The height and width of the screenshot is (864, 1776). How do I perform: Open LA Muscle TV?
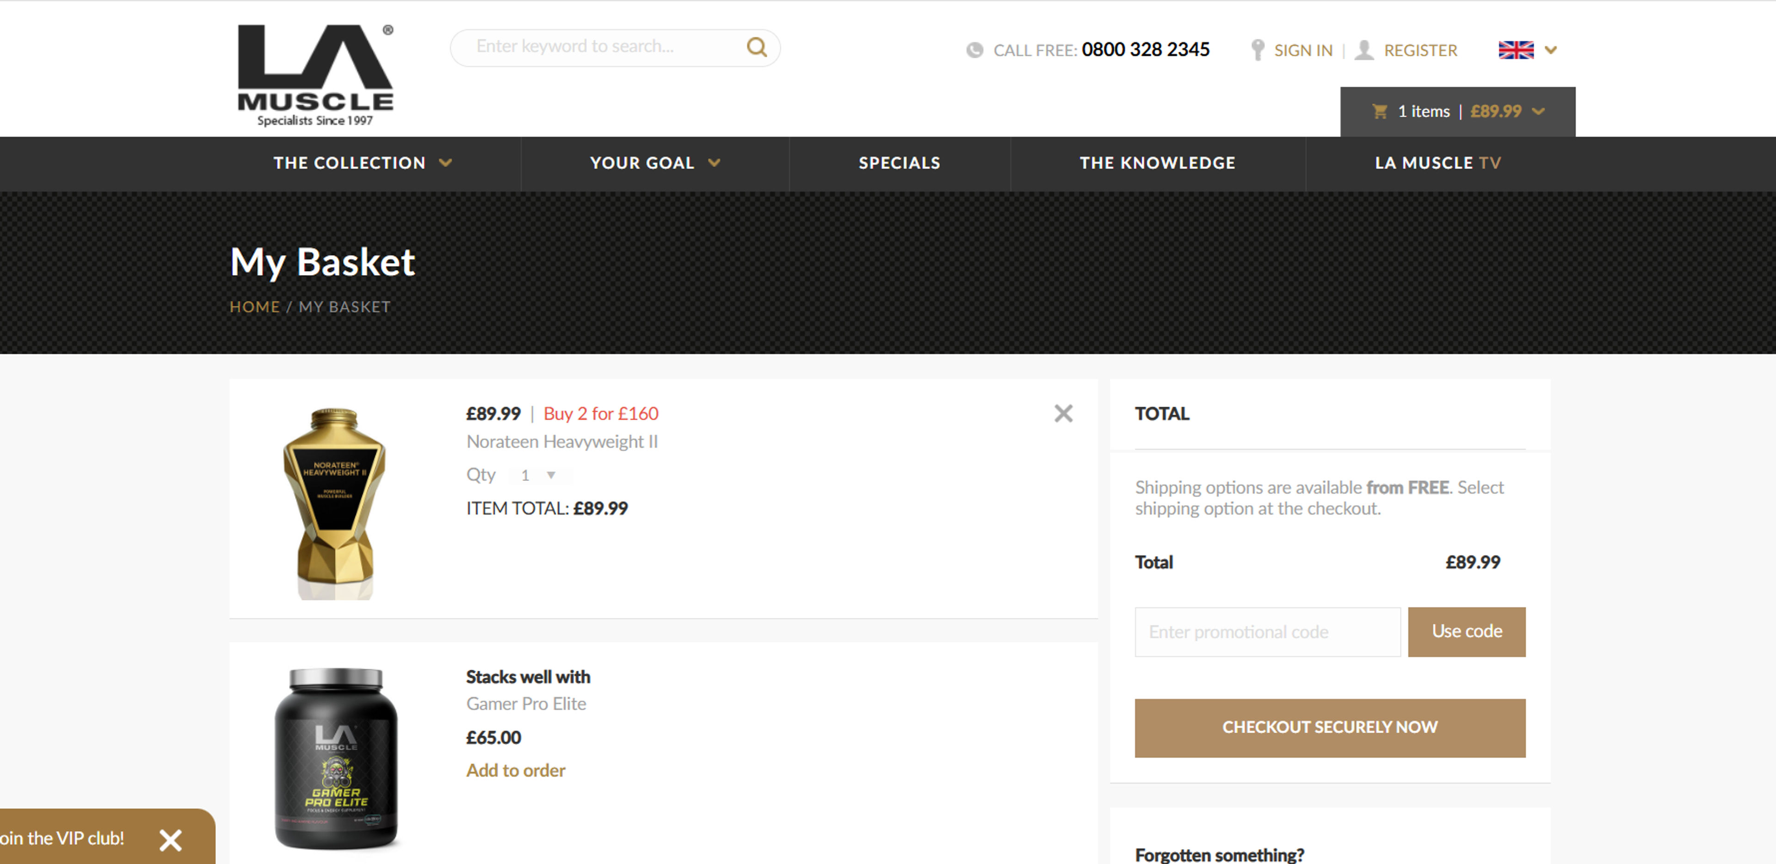click(x=1437, y=163)
